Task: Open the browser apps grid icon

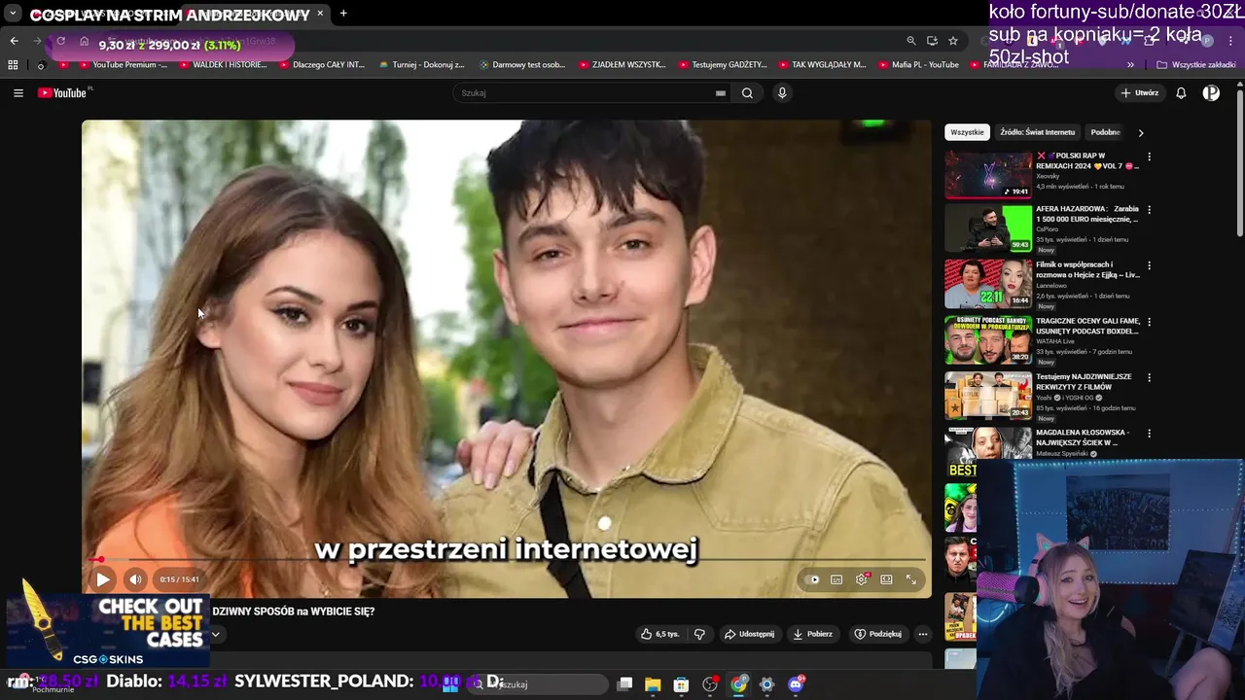Action: pyautogui.click(x=13, y=65)
